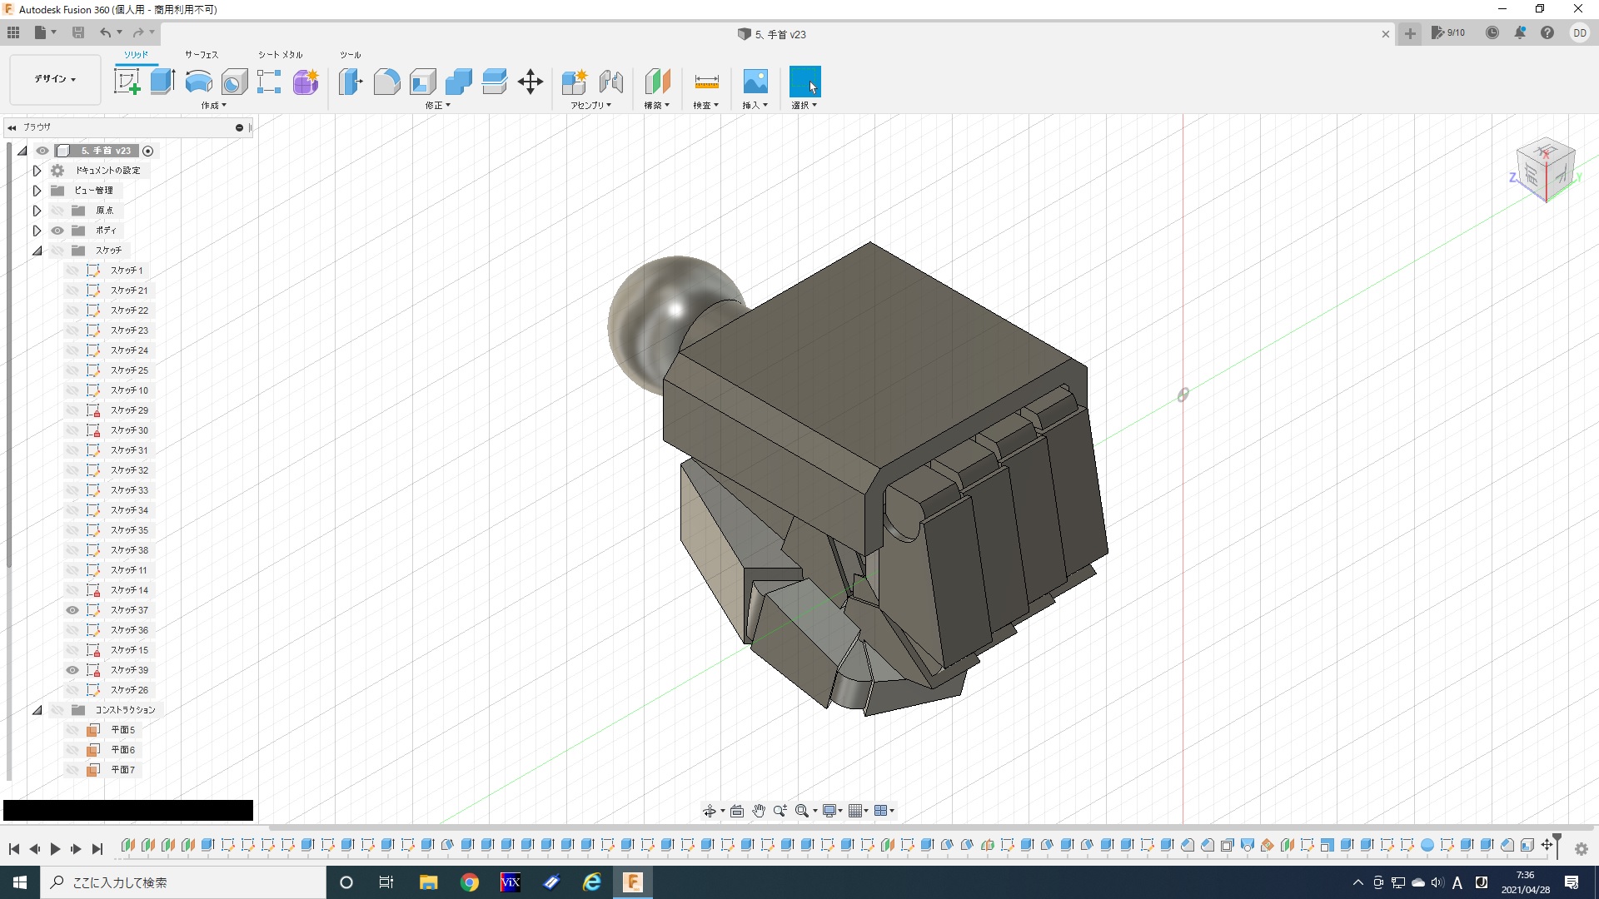The height and width of the screenshot is (899, 1599).
Task: Open Google Chrome from the taskbar
Action: [470, 882]
